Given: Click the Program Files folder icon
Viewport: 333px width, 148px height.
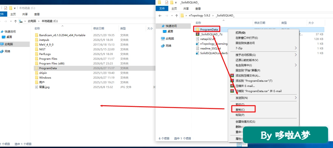Looking at the screenshot, I should tap(36, 59).
